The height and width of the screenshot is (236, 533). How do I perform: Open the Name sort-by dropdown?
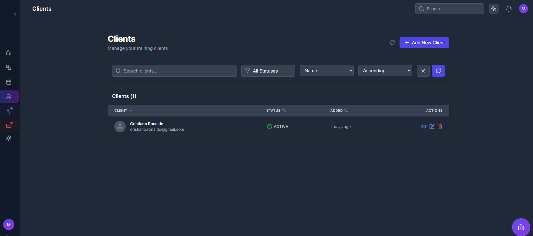click(326, 71)
